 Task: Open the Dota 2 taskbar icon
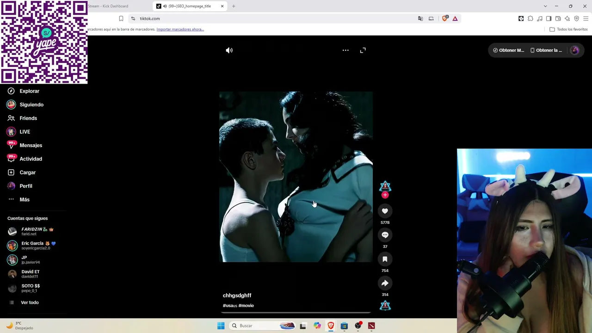pyautogui.click(x=371, y=326)
